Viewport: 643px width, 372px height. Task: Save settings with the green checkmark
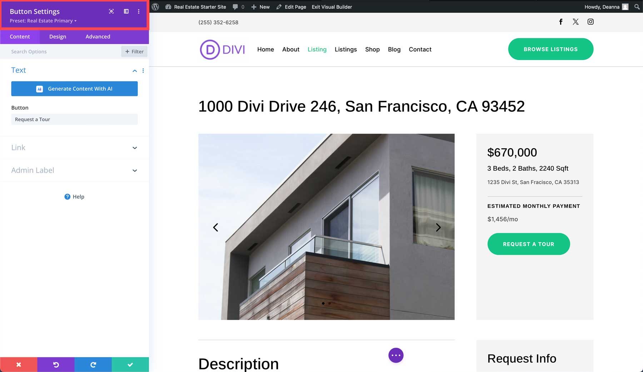coord(130,364)
